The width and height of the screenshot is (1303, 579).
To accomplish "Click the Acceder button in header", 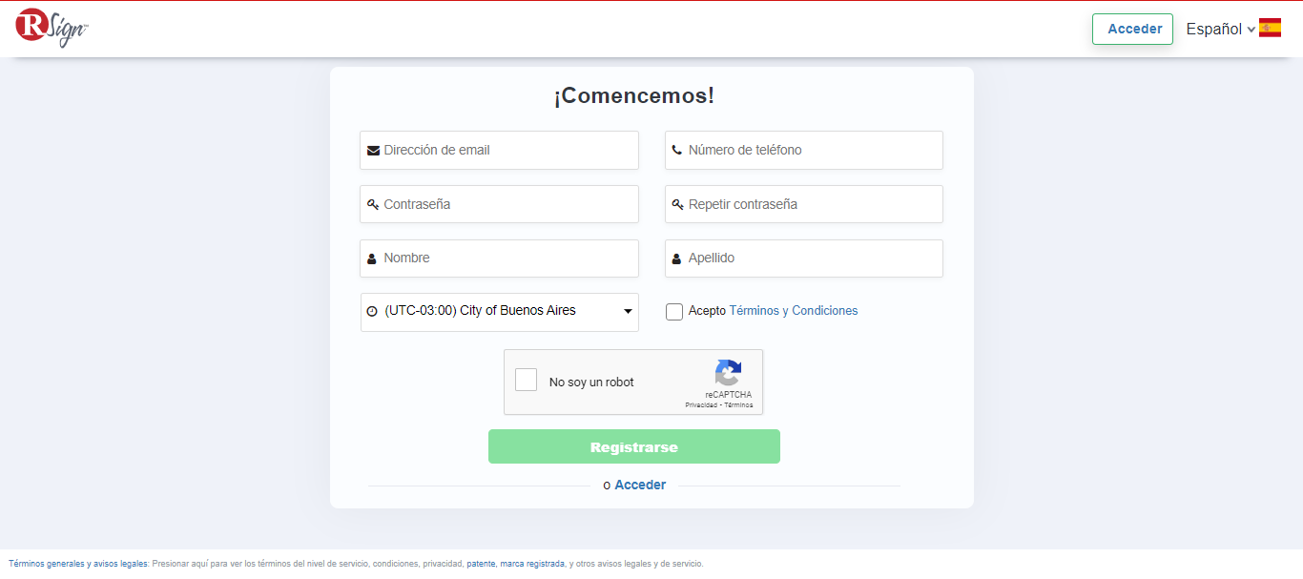I will click(1132, 29).
